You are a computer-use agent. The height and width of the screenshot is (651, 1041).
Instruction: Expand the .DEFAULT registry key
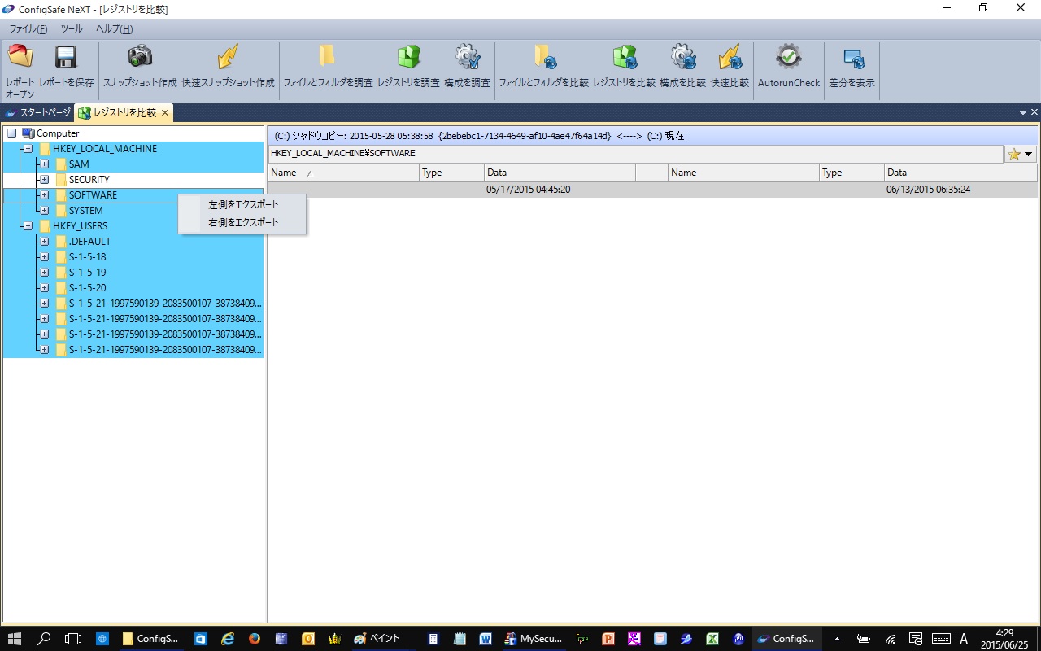pyautogui.click(x=44, y=242)
